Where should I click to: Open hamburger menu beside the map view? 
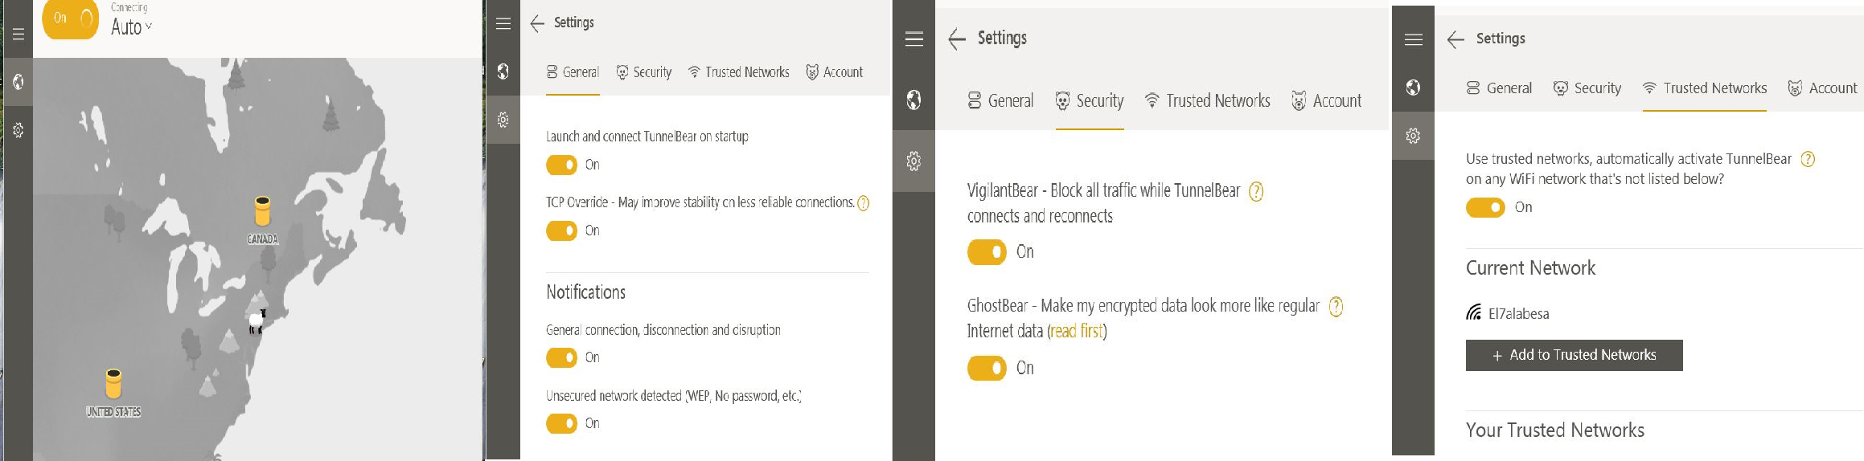[18, 35]
